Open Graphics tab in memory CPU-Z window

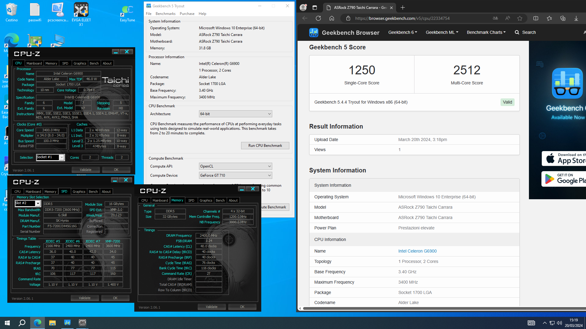point(206,200)
